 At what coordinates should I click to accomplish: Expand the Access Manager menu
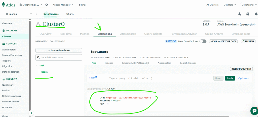pos(63,5)
